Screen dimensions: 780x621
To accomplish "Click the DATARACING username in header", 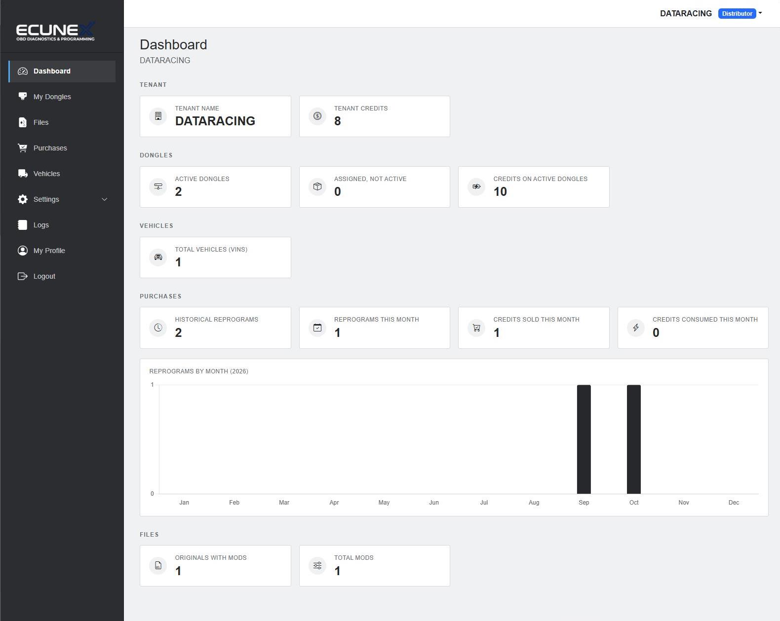I will 686,13.
